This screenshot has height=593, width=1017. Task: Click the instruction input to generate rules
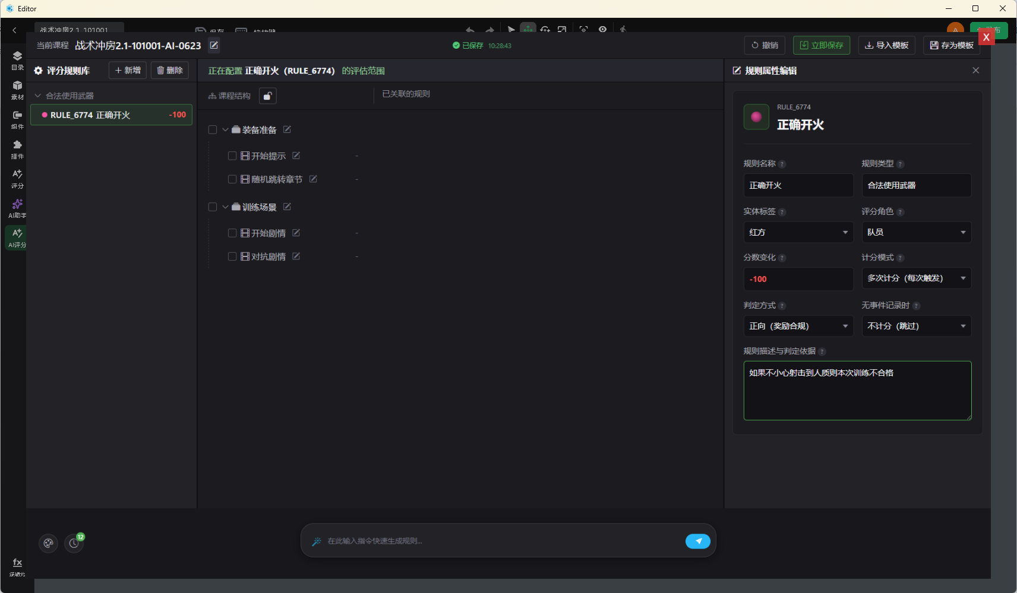502,541
